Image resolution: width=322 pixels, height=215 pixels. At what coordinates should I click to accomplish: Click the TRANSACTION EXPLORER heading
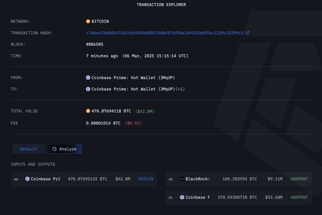pos(161,5)
